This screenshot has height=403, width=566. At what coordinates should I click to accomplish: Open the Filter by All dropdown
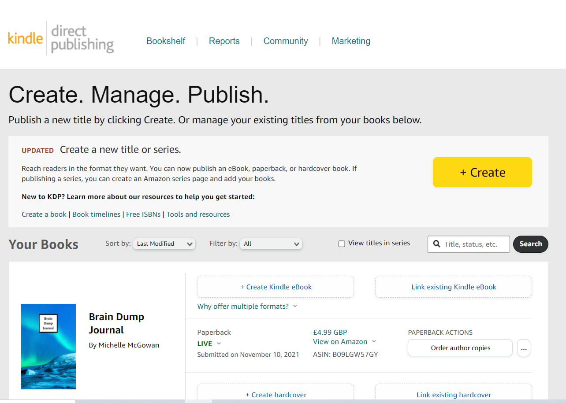coord(271,244)
